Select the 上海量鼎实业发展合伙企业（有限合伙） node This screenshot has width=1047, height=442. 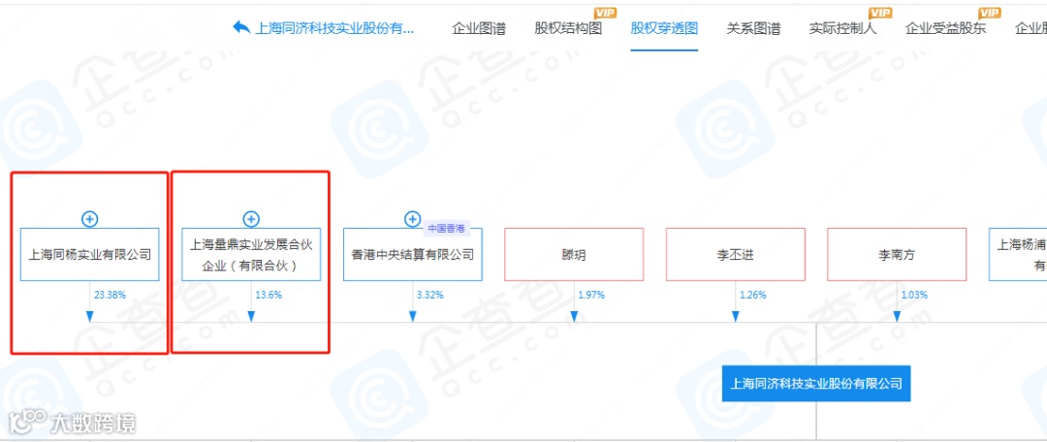pyautogui.click(x=251, y=254)
